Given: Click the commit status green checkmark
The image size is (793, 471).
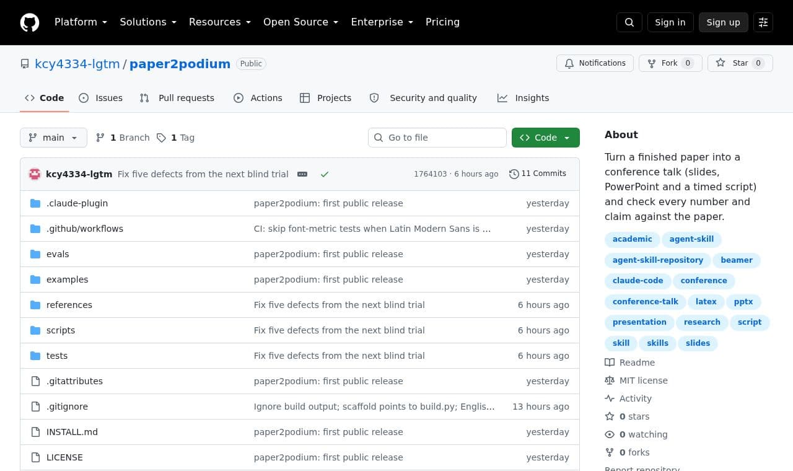Looking at the screenshot, I should [x=325, y=174].
